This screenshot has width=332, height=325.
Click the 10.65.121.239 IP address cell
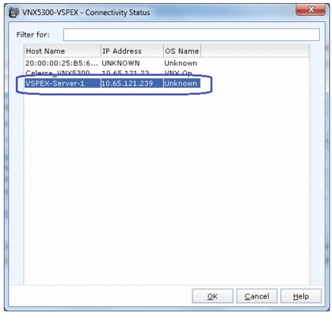pos(127,83)
